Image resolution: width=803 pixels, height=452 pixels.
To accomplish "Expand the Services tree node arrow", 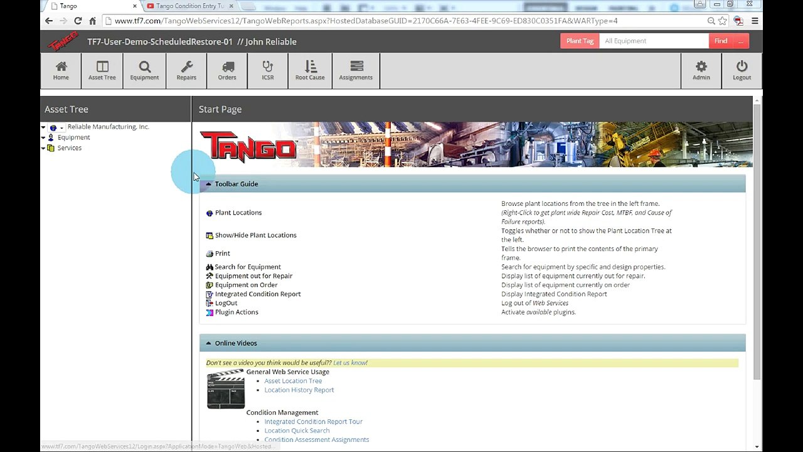I will click(x=43, y=149).
